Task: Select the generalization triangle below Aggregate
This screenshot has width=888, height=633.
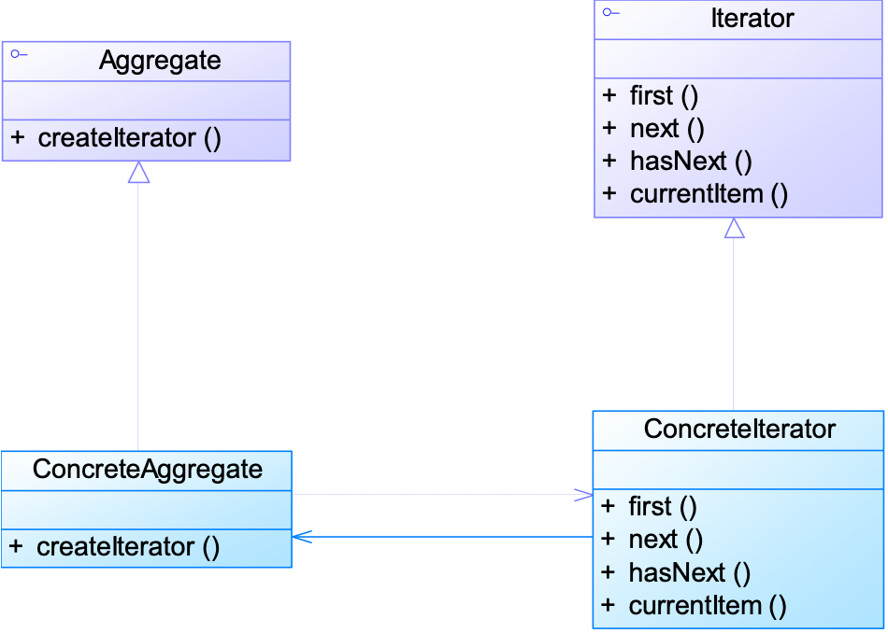Action: (x=138, y=172)
